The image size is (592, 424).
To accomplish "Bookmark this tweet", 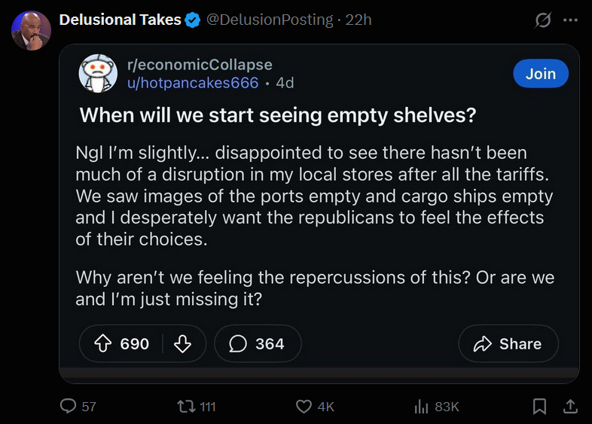I will click(539, 406).
